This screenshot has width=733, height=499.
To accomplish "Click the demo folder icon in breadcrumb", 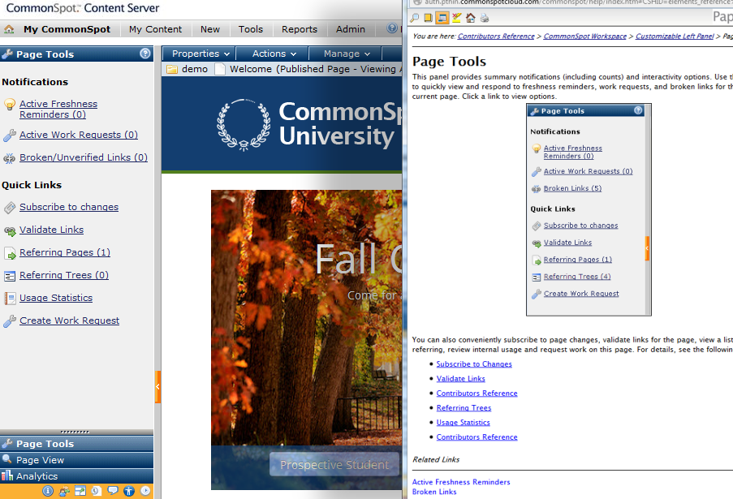I will click(172, 69).
